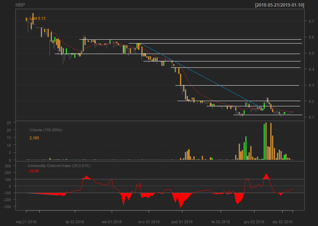Click the CCI value -39.96
The image size is (318, 226).
33,171
